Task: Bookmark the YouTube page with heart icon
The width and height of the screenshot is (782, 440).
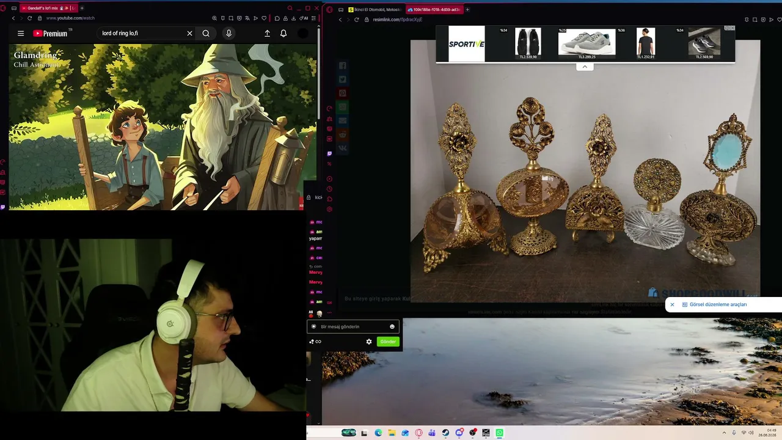Action: [x=264, y=18]
